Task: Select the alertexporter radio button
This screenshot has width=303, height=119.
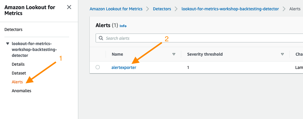Action: click(98, 67)
